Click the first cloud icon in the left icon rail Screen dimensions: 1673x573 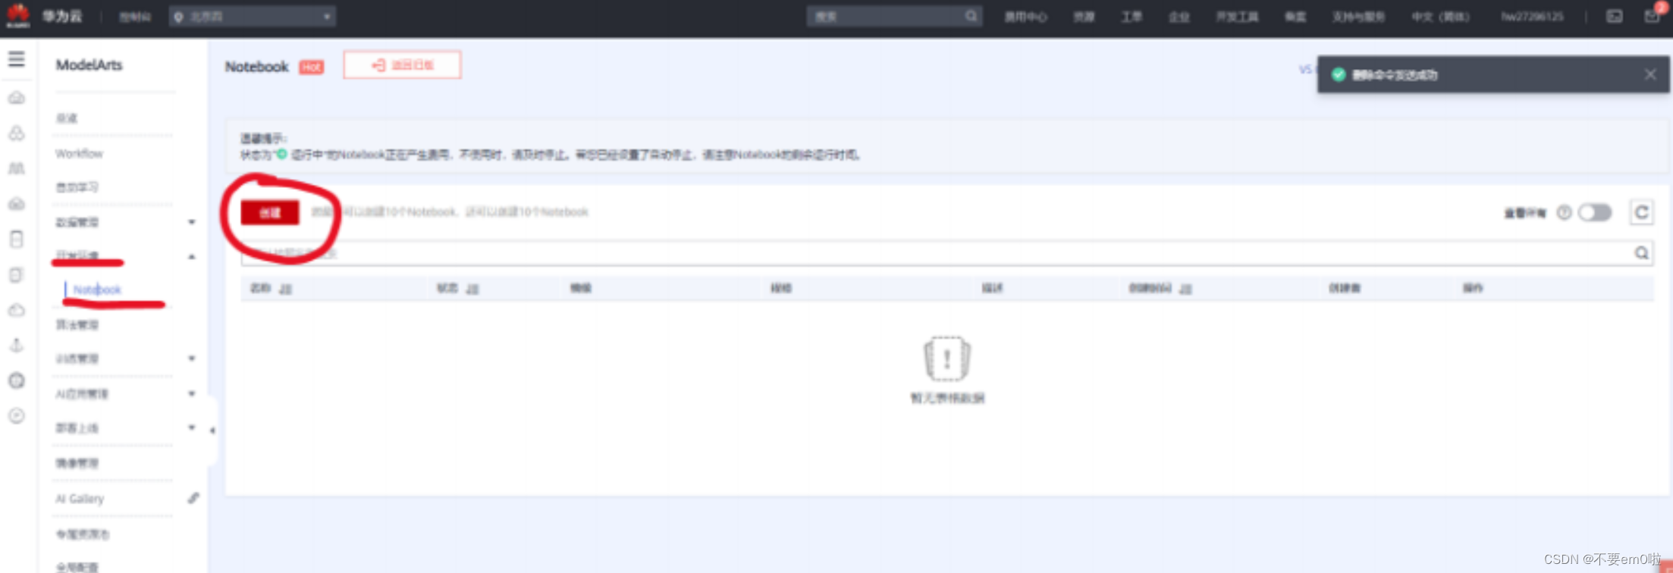pos(17,99)
